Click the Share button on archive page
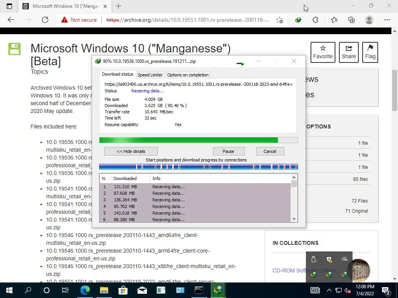 click(349, 52)
